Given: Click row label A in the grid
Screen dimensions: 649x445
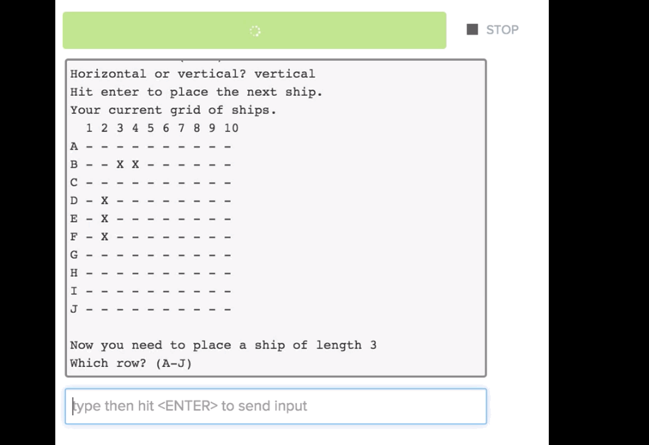Looking at the screenshot, I should point(74,146).
